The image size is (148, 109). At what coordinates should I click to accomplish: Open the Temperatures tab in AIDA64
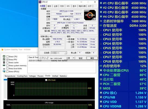pyautogui.click(x=10, y=76)
